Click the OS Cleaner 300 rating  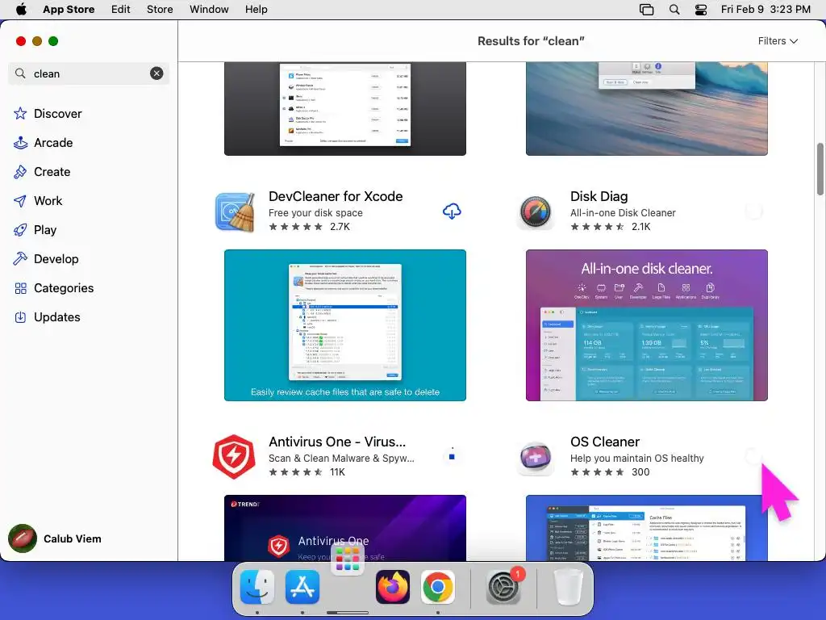(610, 472)
